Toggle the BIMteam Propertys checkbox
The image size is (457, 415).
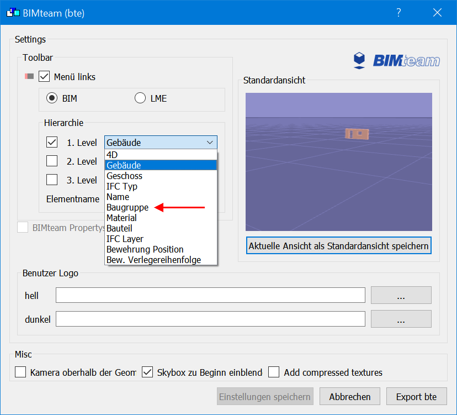pyautogui.click(x=23, y=227)
